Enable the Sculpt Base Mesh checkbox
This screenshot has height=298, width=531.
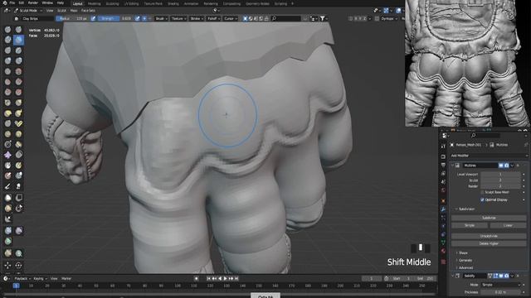click(482, 192)
